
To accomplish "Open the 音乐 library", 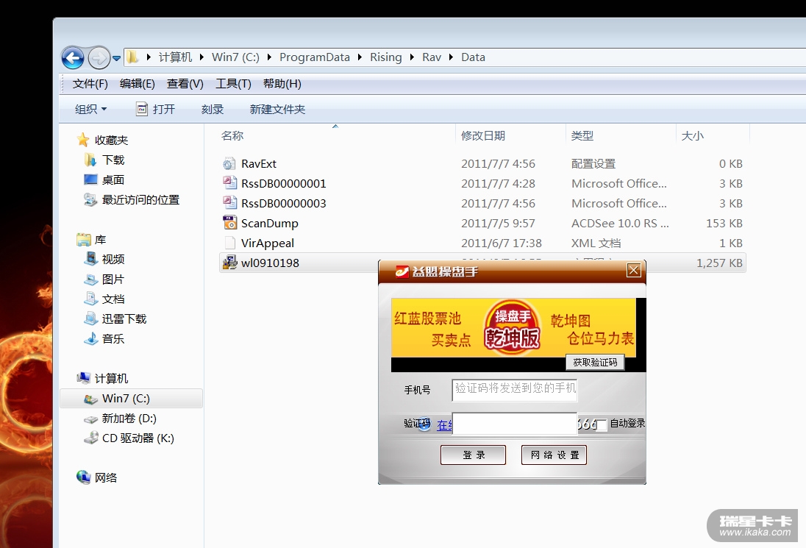I will (x=105, y=338).
